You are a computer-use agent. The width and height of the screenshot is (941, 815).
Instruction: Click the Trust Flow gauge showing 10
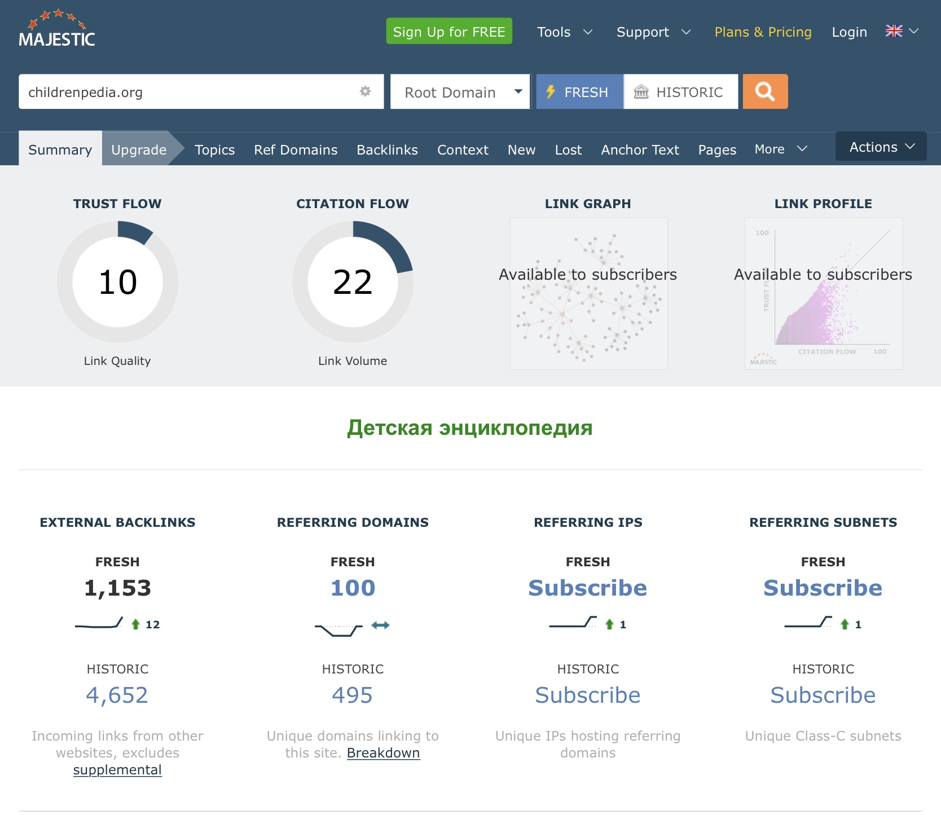[x=117, y=281]
